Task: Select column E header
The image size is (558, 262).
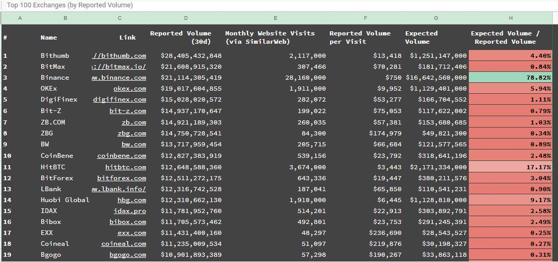Action: [x=275, y=18]
